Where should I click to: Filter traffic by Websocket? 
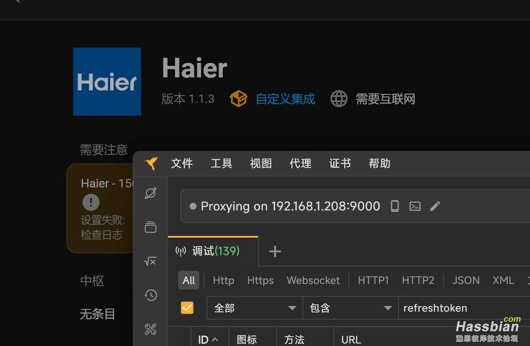coord(313,281)
